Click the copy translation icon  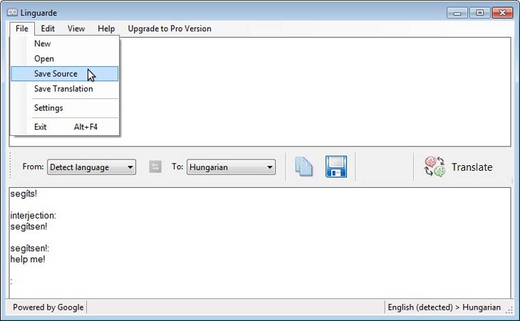303,167
